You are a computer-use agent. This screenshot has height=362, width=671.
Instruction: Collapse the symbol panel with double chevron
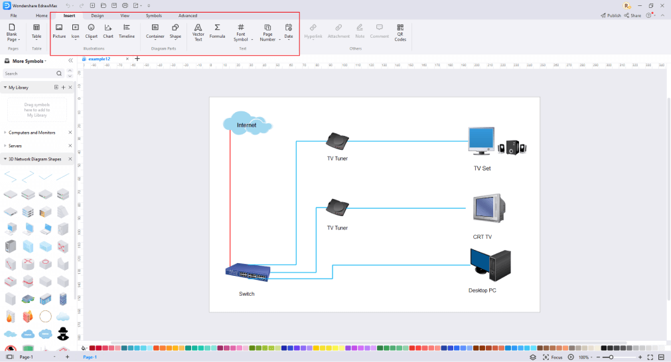pyautogui.click(x=70, y=61)
